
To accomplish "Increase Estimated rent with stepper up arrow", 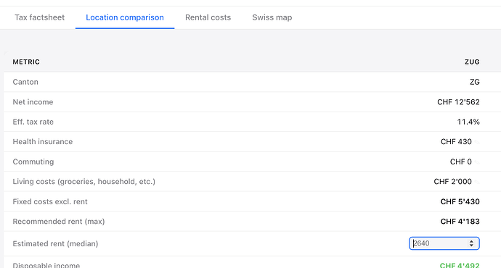I will (x=471, y=241).
